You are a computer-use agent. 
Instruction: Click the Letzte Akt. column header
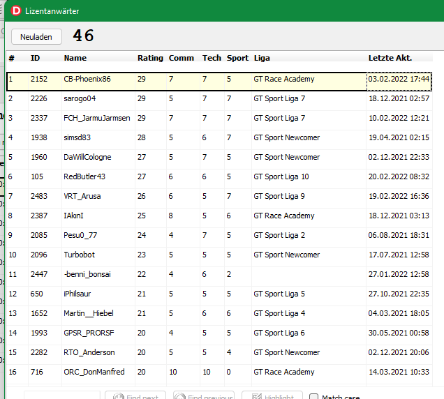390,58
